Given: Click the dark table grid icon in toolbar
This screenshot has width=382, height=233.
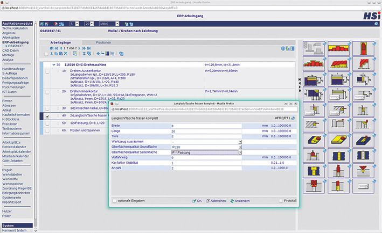Looking at the screenshot, I should point(107,53).
